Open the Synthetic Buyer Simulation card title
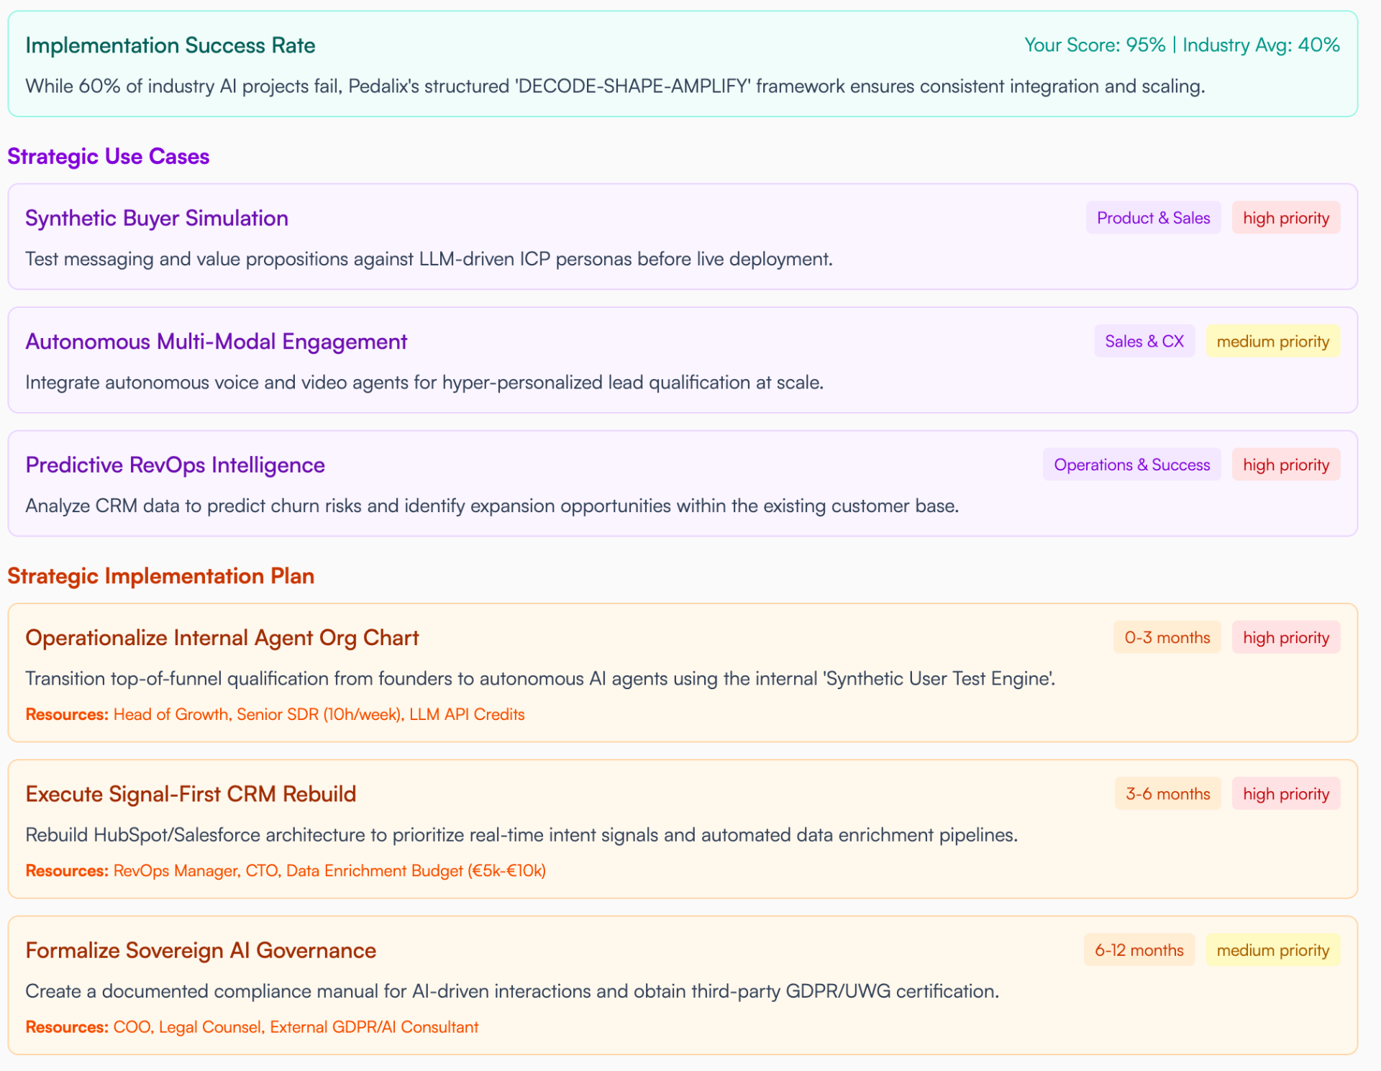Screen dimensions: 1381x1071 pos(157,218)
